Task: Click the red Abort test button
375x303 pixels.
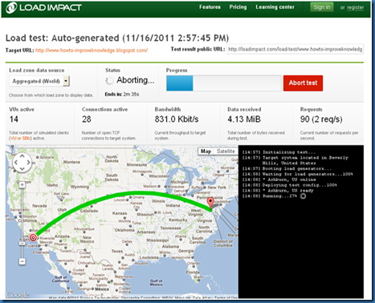Action: [x=303, y=83]
